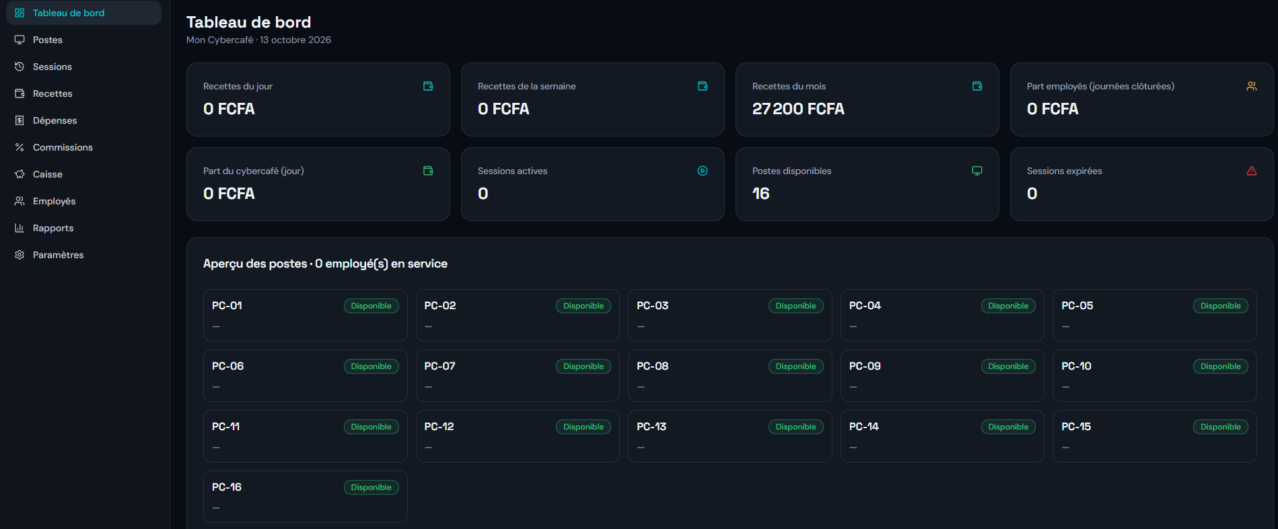Open Caisse from the sidebar
1278x529 pixels.
click(x=84, y=174)
